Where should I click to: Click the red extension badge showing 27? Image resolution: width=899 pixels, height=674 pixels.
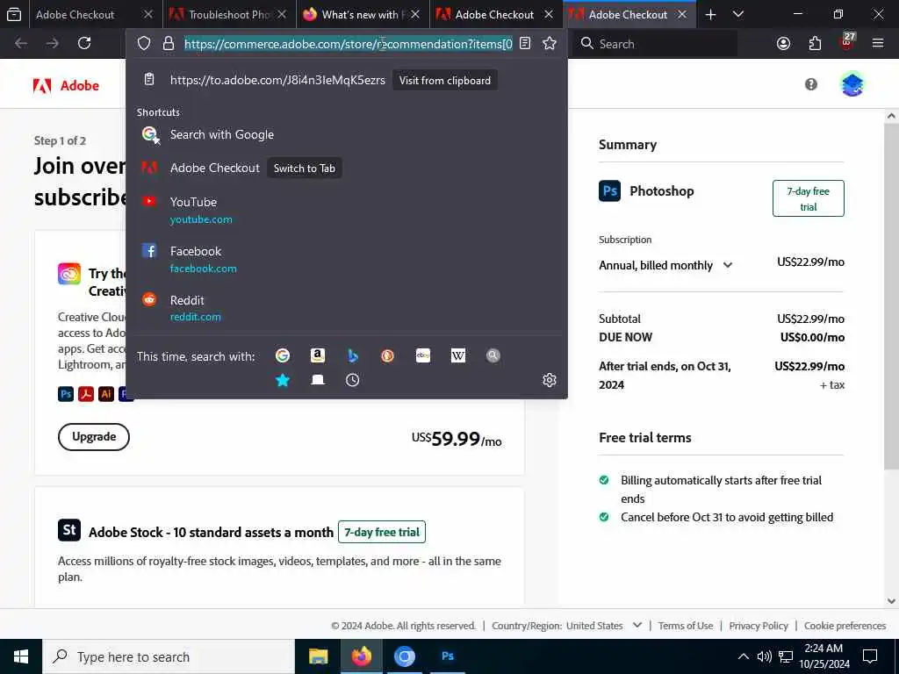pyautogui.click(x=847, y=42)
